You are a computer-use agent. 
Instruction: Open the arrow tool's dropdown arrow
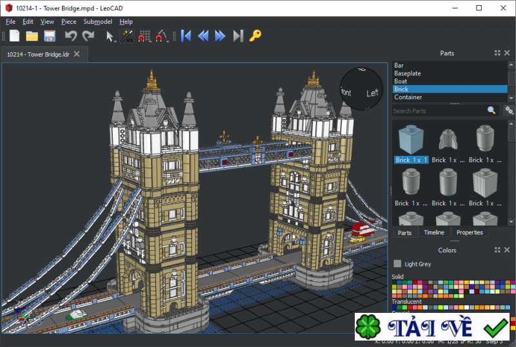(x=115, y=41)
